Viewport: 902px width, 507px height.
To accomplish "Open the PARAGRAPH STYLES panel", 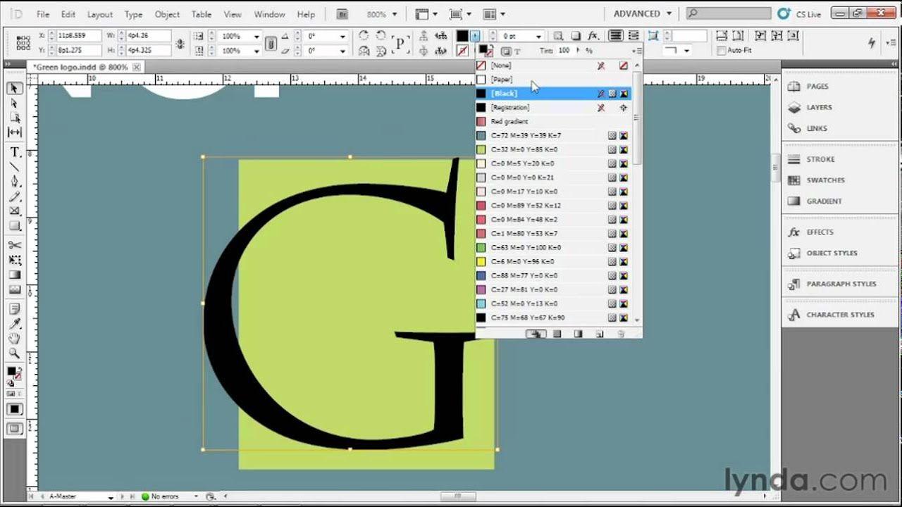I will [x=841, y=284].
